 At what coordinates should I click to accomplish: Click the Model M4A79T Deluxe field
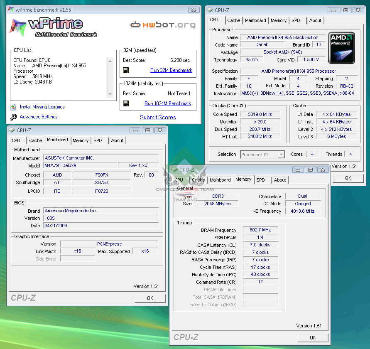[80, 165]
